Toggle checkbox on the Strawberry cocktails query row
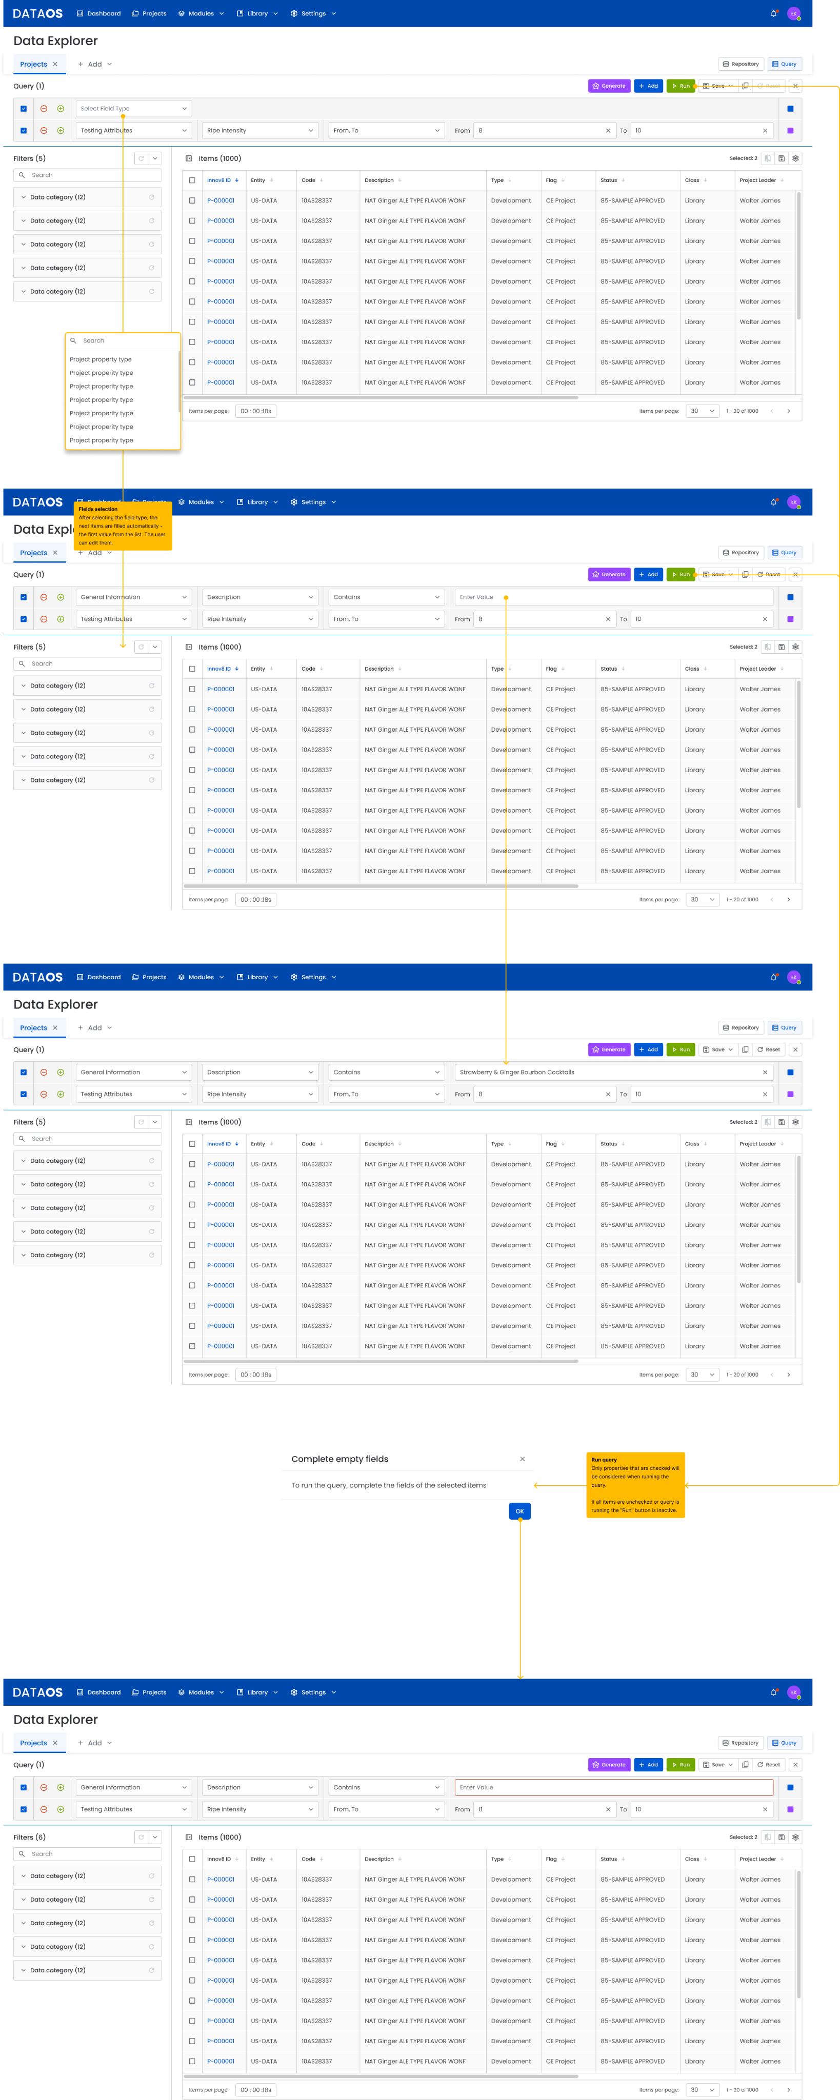 coord(24,1072)
